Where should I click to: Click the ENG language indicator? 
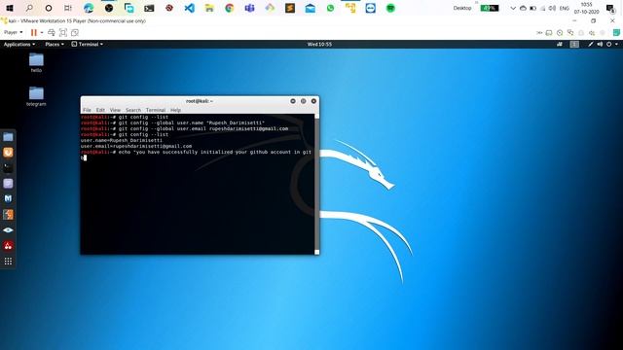coord(565,8)
